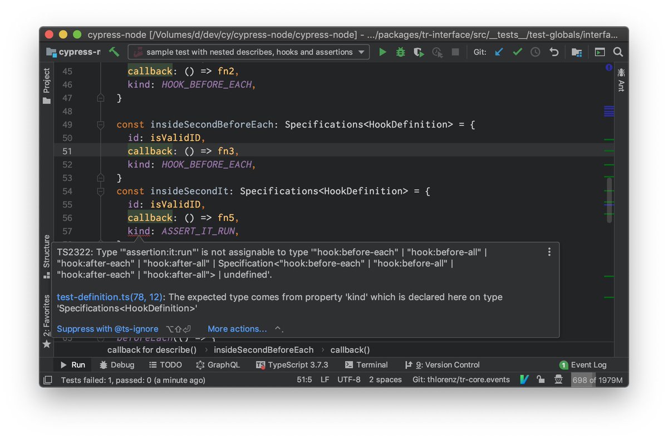Click the Vue/V plugin icon in status bar

pos(524,380)
